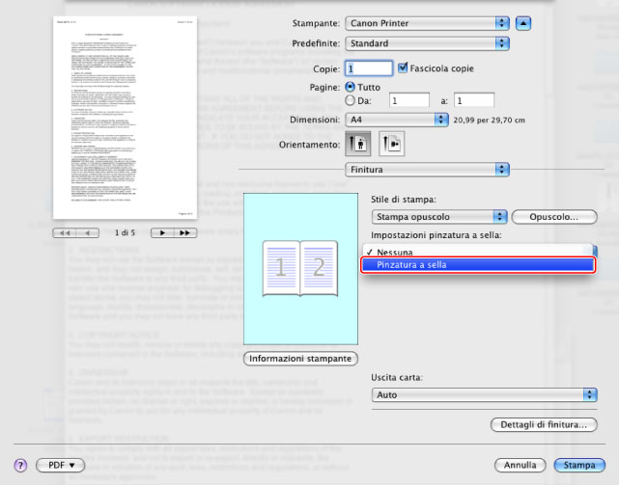Open help with question mark button
The image size is (619, 485).
(x=19, y=465)
